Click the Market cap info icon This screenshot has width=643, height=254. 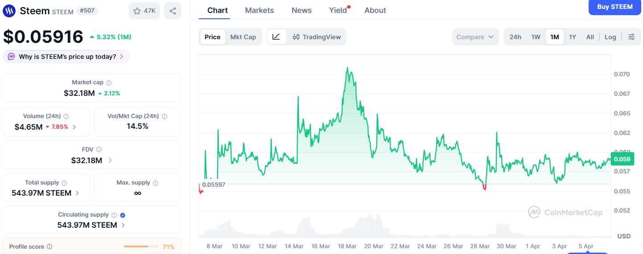[109, 82]
